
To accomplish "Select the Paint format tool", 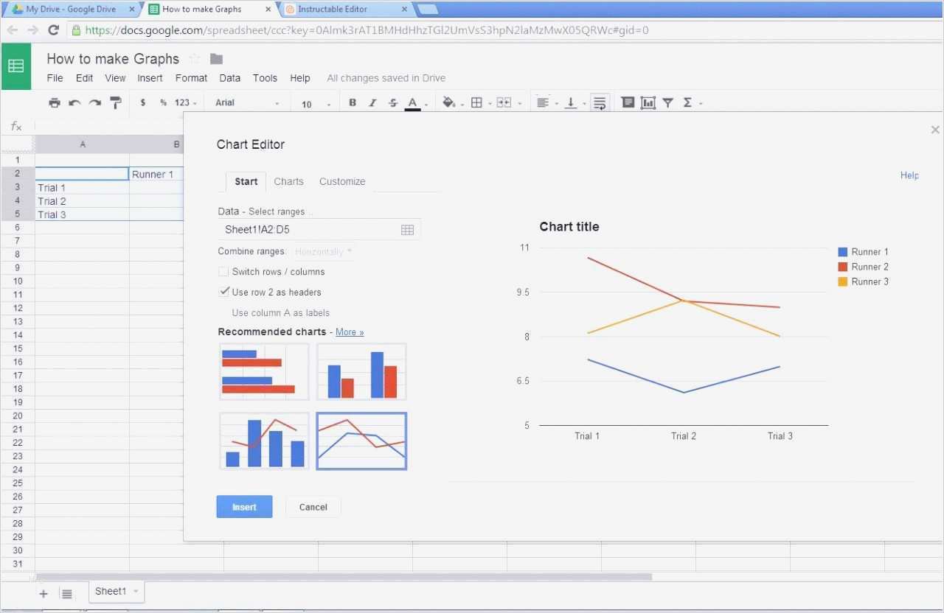I will [116, 102].
